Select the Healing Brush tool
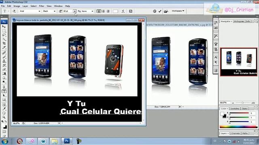The image size is (259, 145). coord(4,53)
